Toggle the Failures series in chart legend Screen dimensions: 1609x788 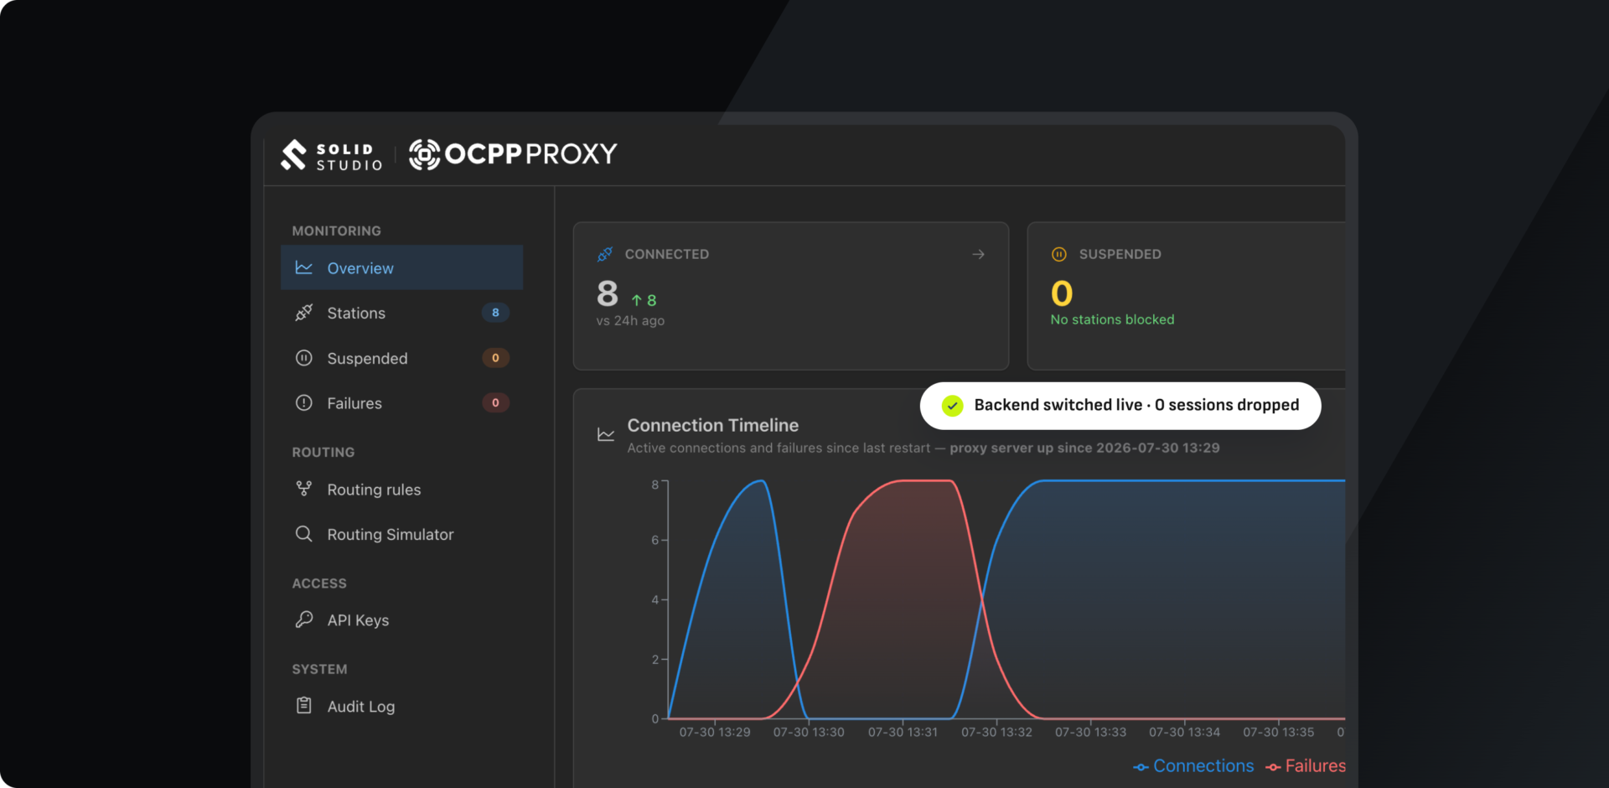1306,766
